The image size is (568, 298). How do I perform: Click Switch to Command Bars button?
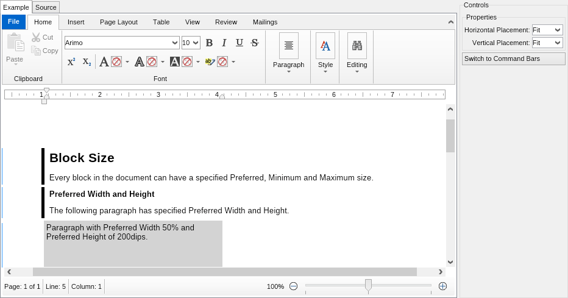click(513, 59)
